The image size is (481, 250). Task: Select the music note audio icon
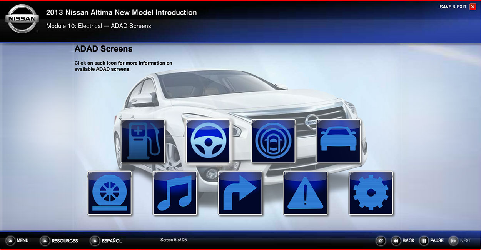175,193
